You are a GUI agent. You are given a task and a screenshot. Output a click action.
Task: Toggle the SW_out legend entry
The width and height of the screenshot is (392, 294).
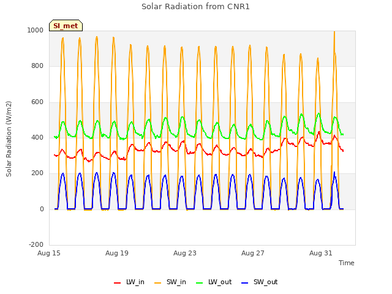[260, 282]
